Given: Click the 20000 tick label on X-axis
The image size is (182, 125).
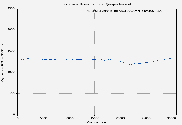Looking at the screenshot, I should tap(120, 118).
